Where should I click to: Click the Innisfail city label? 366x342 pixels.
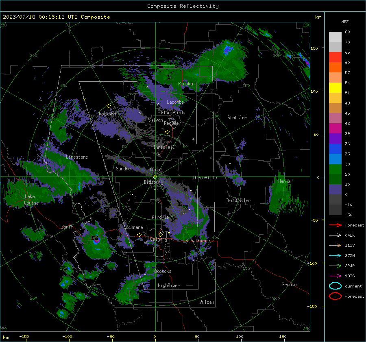click(164, 147)
